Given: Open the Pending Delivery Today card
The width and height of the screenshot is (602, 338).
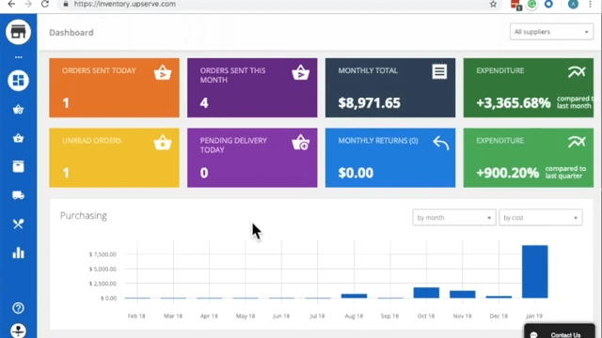Looking at the screenshot, I should pyautogui.click(x=252, y=158).
